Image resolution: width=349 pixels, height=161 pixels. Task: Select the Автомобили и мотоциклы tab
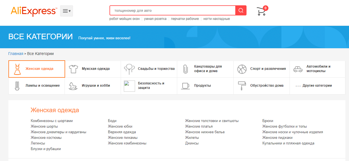pyautogui.click(x=318, y=69)
